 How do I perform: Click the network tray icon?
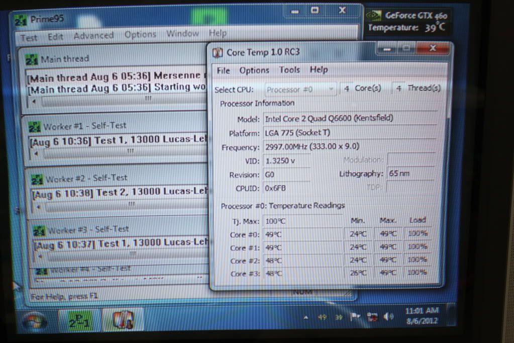(372, 317)
